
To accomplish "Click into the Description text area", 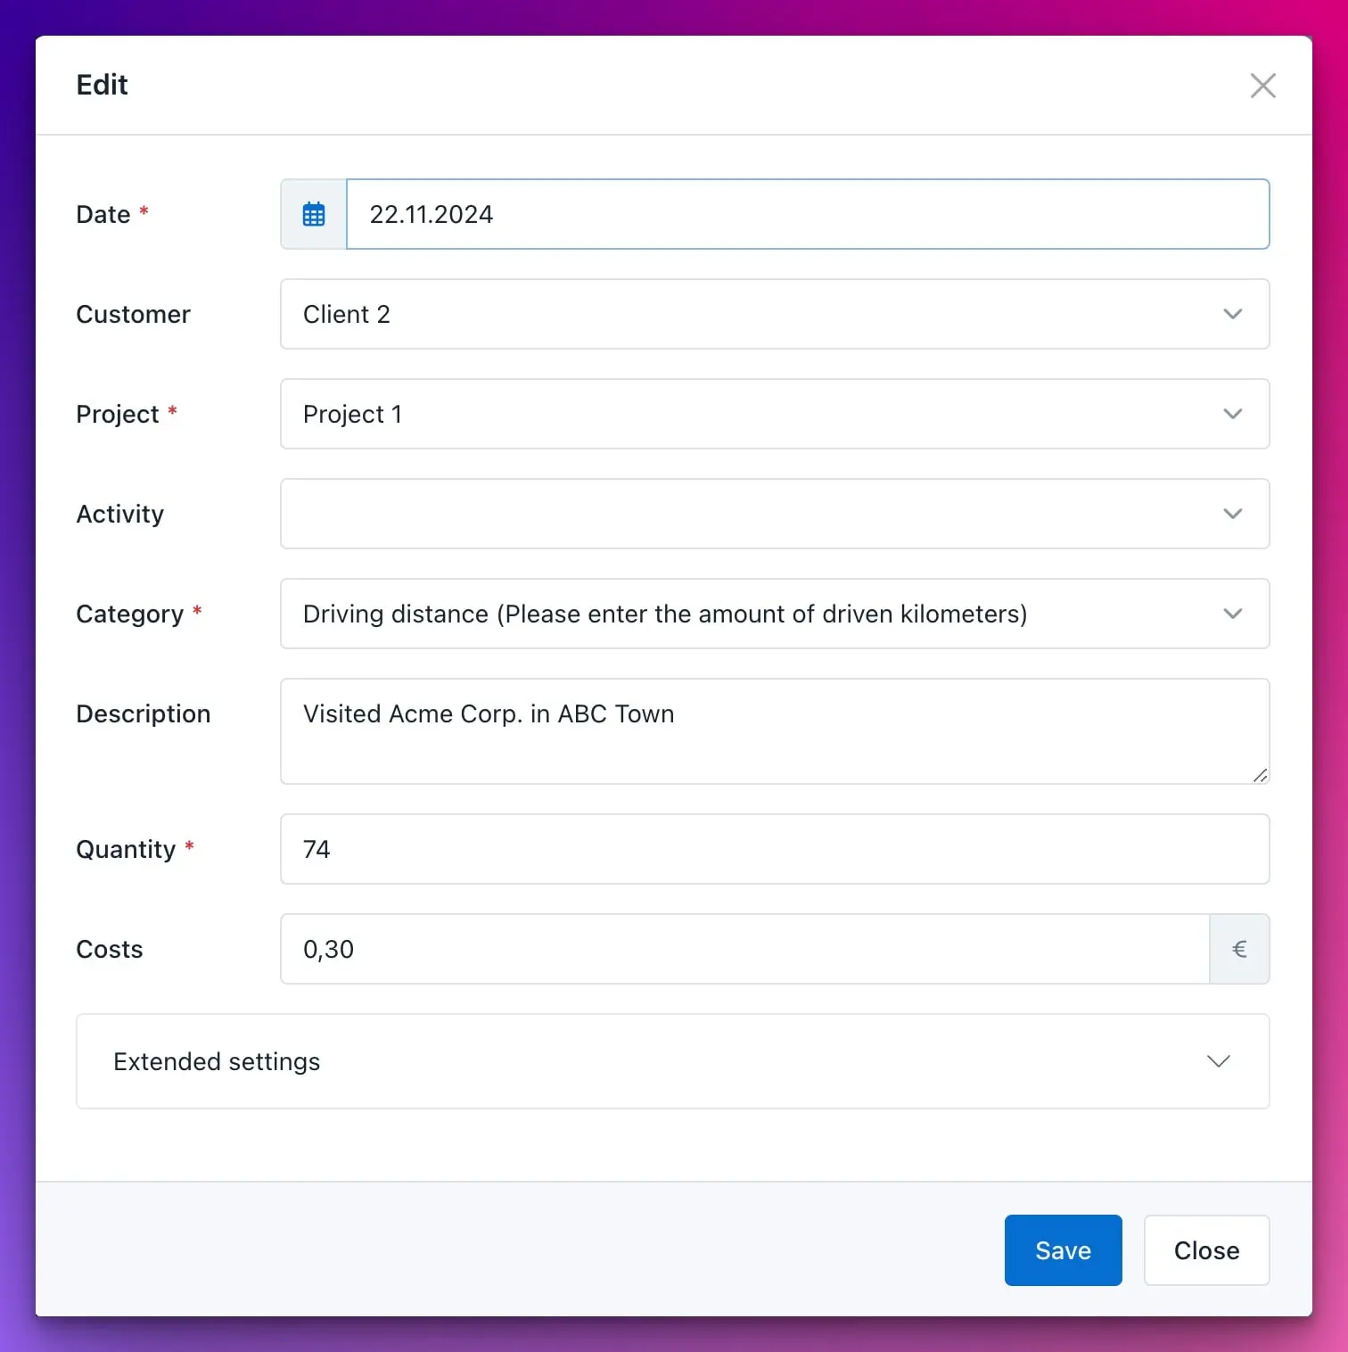I will [x=775, y=731].
